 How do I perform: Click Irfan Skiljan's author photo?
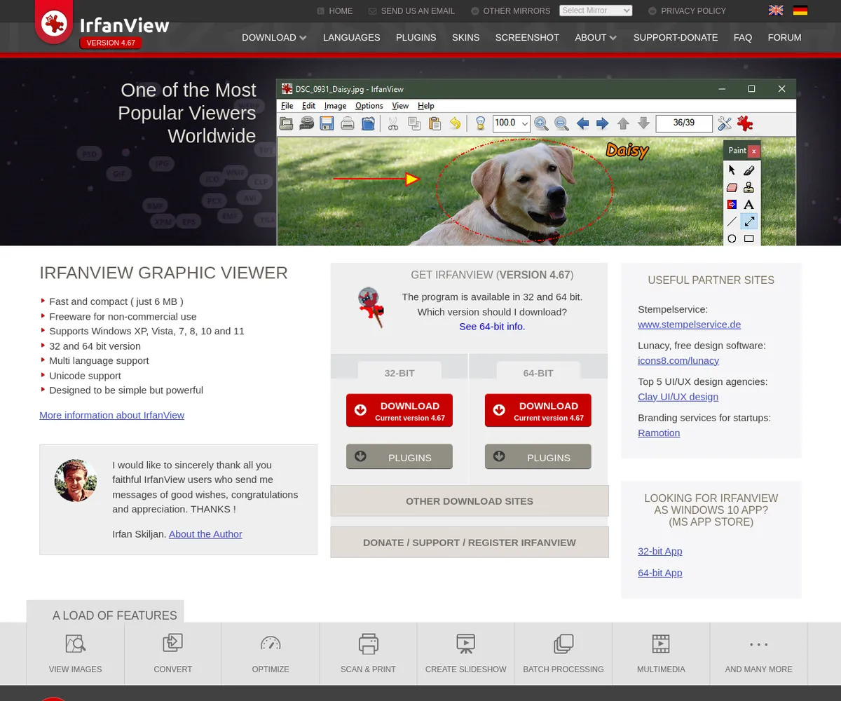pyautogui.click(x=76, y=481)
